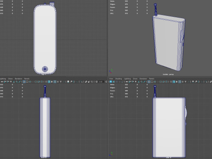Viewport: 212px width, 159px height.
Task: Click Wireframe on Shaded in right viewport toolbar
Action: click(x=180, y=82)
